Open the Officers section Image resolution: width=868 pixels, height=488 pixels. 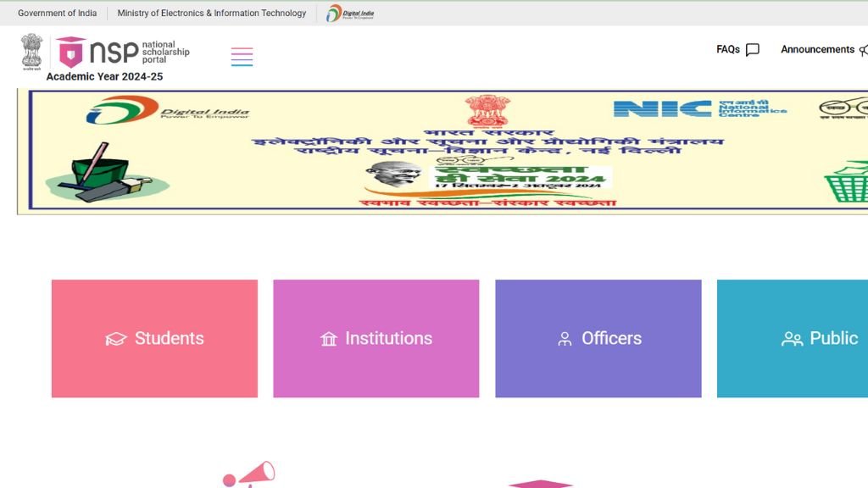pos(598,339)
